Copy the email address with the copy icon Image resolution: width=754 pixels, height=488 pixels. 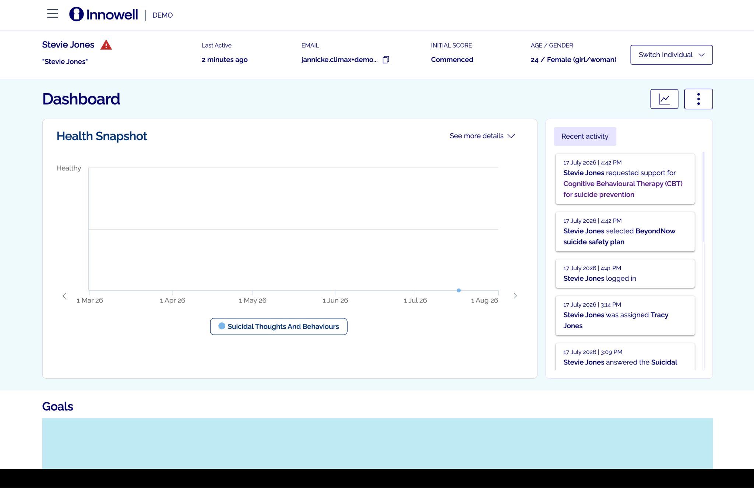386,60
